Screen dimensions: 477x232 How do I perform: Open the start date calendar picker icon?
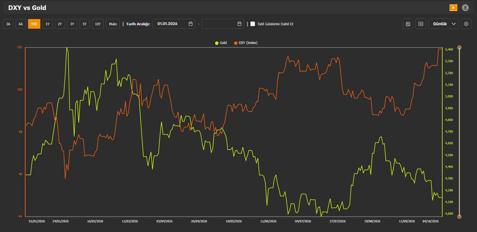191,24
